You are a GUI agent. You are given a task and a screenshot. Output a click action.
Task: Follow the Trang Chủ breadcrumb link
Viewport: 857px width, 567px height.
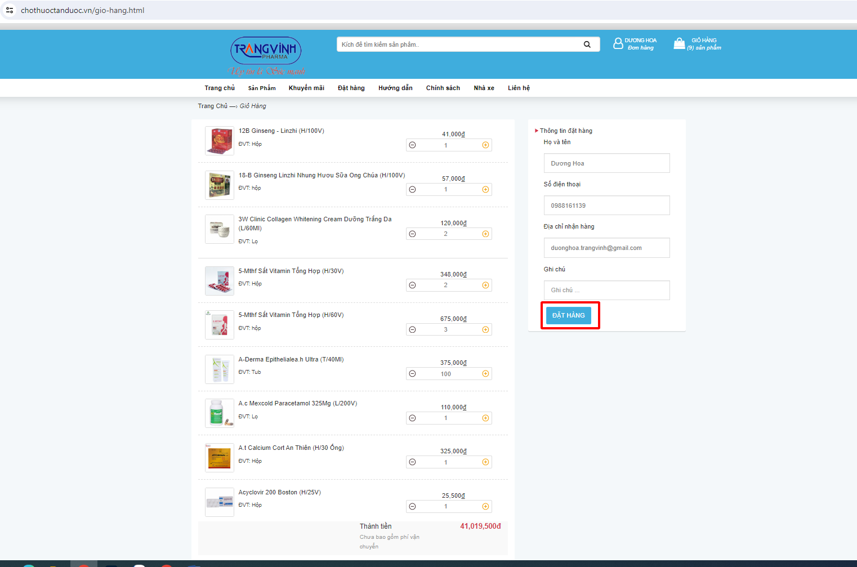212,106
